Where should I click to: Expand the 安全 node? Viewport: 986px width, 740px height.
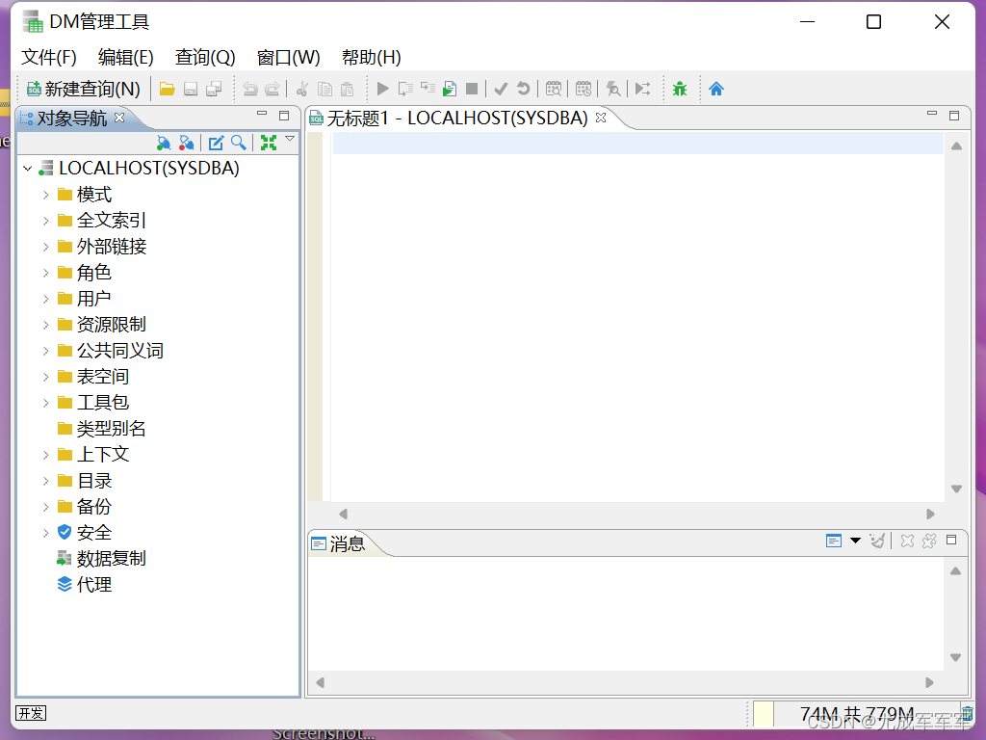point(45,533)
